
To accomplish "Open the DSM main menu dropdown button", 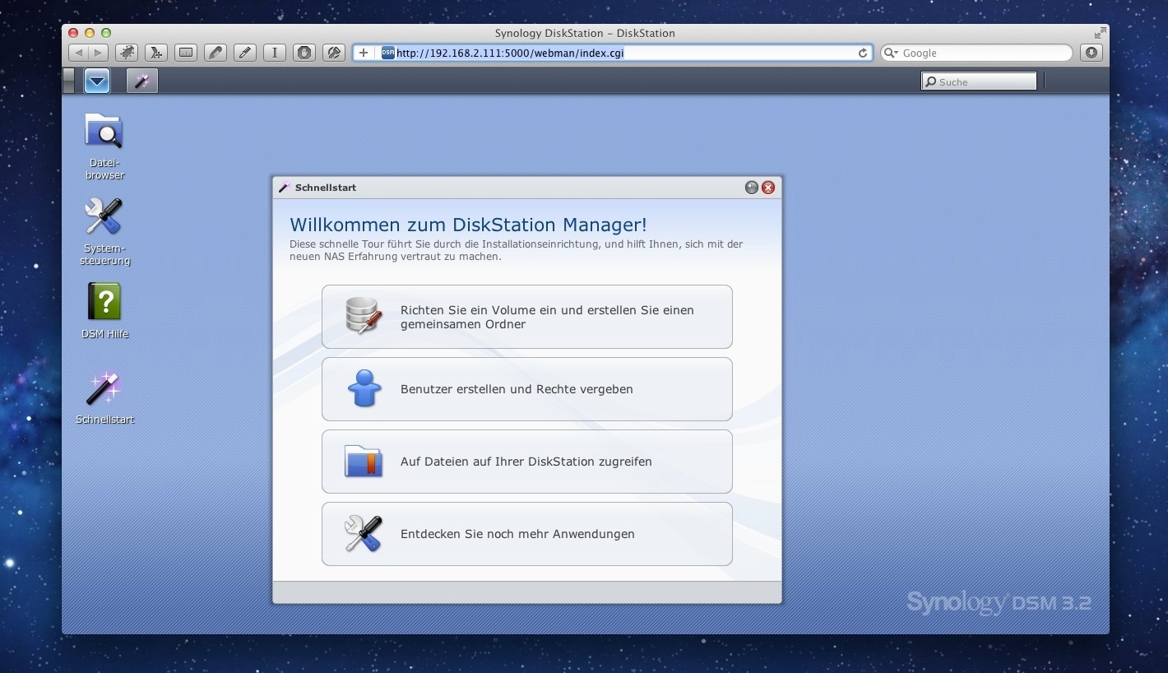I will 97,81.
